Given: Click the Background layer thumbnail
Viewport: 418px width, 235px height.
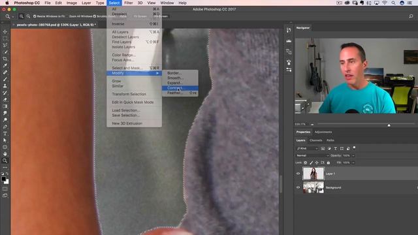Looking at the screenshot, I should pyautogui.click(x=313, y=187).
